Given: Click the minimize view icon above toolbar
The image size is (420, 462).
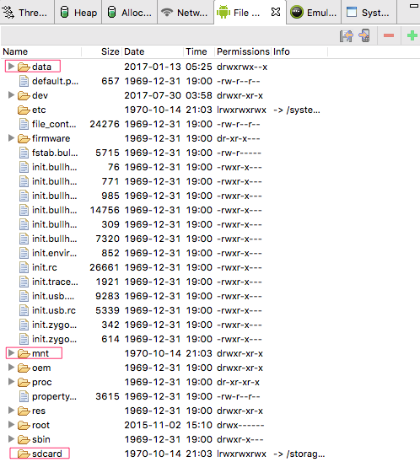Looking at the screenshot, I should [x=414, y=6].
